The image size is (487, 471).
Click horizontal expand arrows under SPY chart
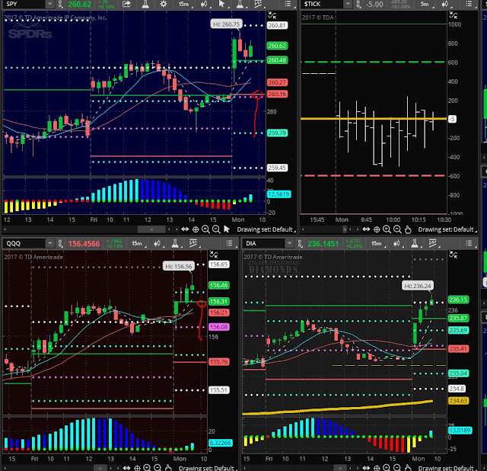[185, 229]
